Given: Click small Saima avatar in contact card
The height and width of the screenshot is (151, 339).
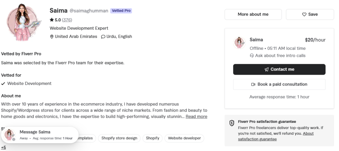Looking at the screenshot, I should [x=239, y=43].
